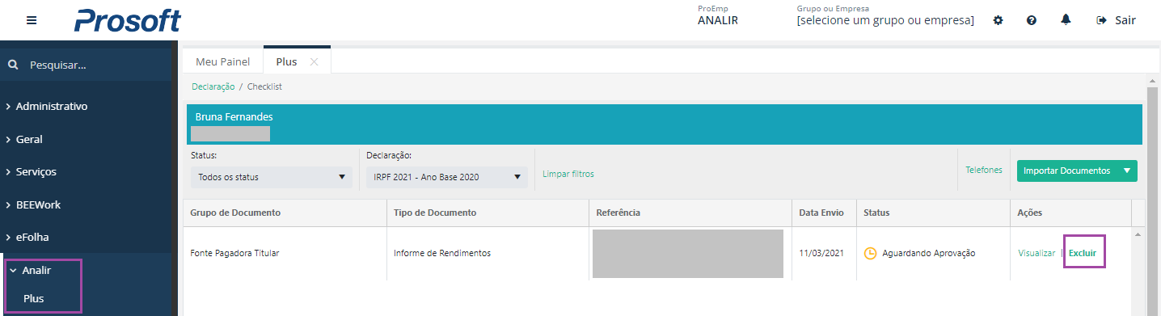Click the clock icon beside Aguardando Aprovação
The height and width of the screenshot is (316, 1161).
coord(871,253)
